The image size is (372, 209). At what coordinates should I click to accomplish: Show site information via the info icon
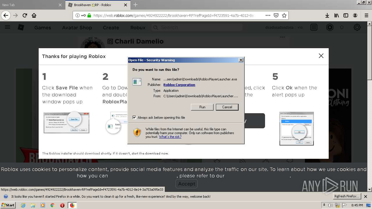click(78, 15)
